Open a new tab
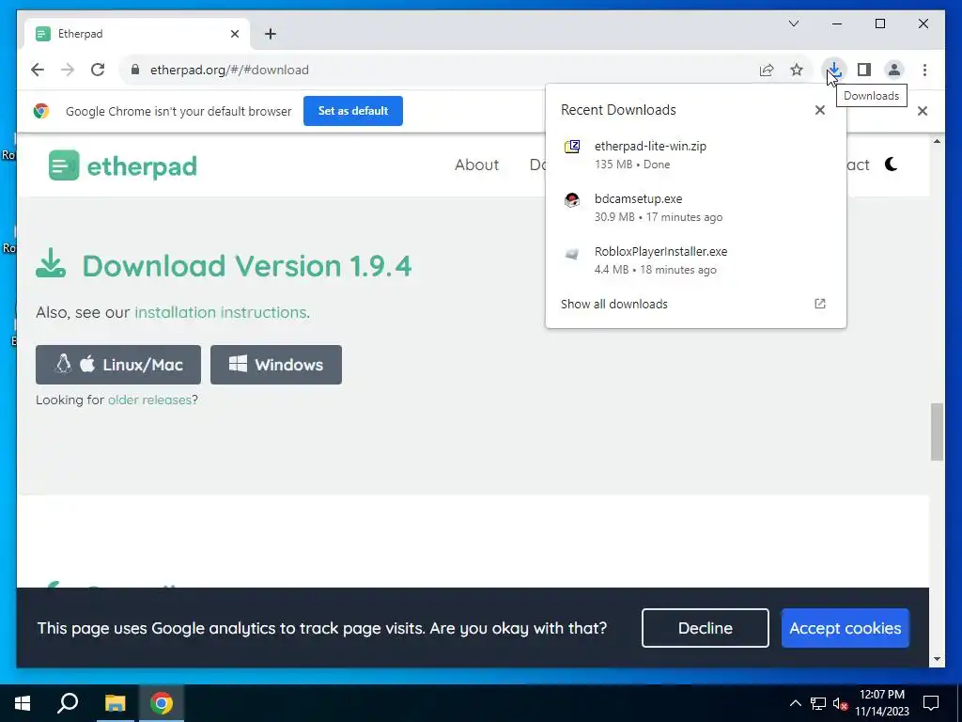Image resolution: width=962 pixels, height=722 pixels. tap(271, 34)
